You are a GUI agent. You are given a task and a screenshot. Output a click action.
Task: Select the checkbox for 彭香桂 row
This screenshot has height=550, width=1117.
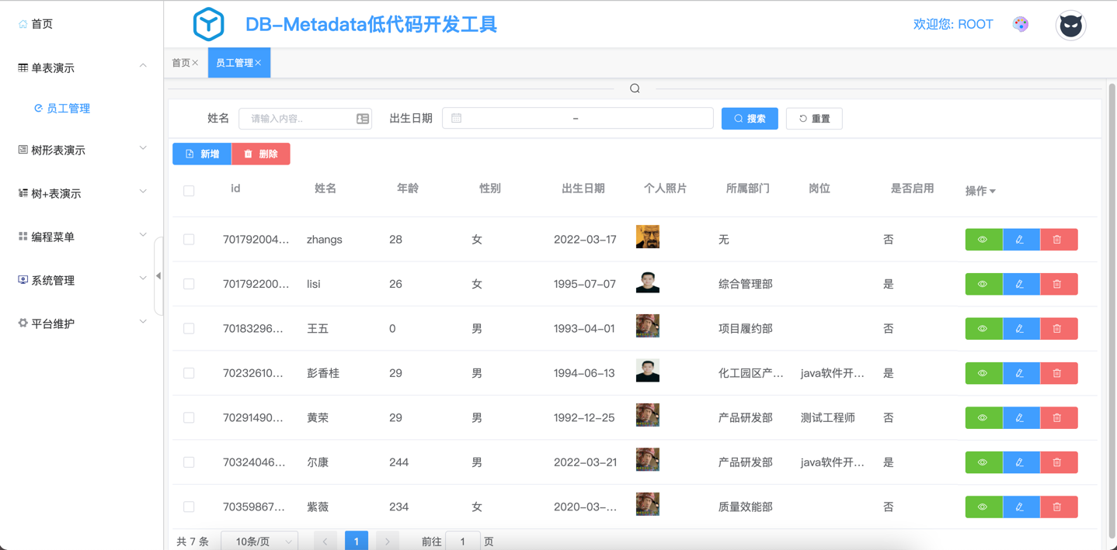(189, 373)
